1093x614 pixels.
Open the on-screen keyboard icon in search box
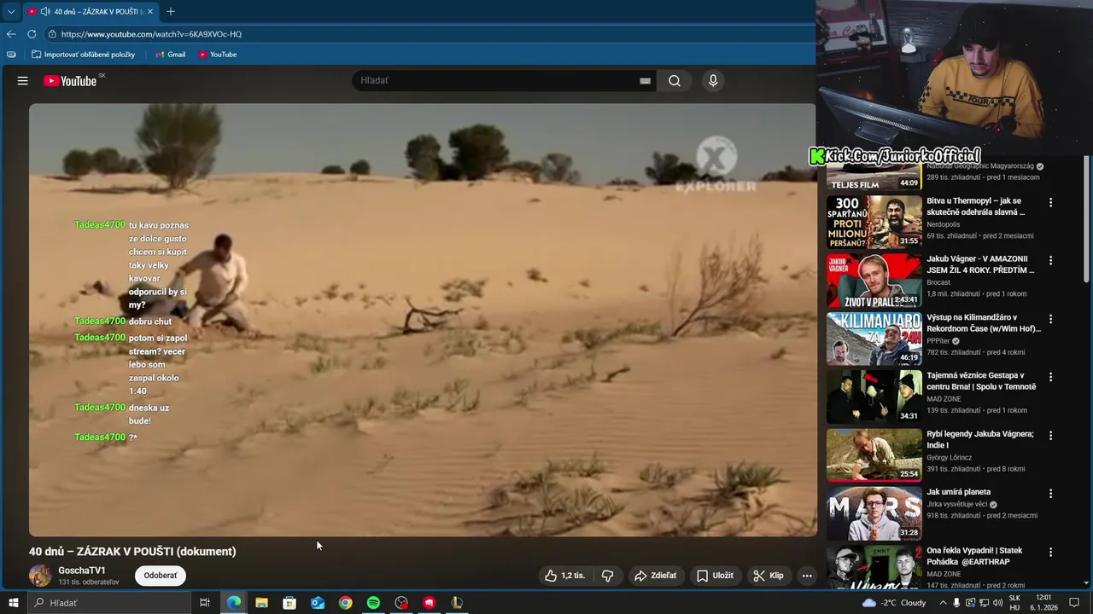(645, 81)
